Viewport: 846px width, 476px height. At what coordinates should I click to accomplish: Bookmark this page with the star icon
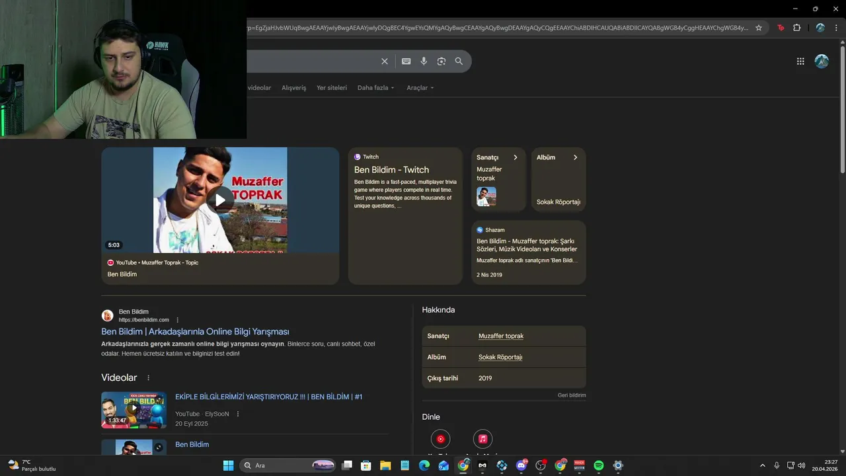[x=759, y=28]
